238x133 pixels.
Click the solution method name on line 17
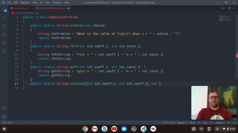click(77, 83)
